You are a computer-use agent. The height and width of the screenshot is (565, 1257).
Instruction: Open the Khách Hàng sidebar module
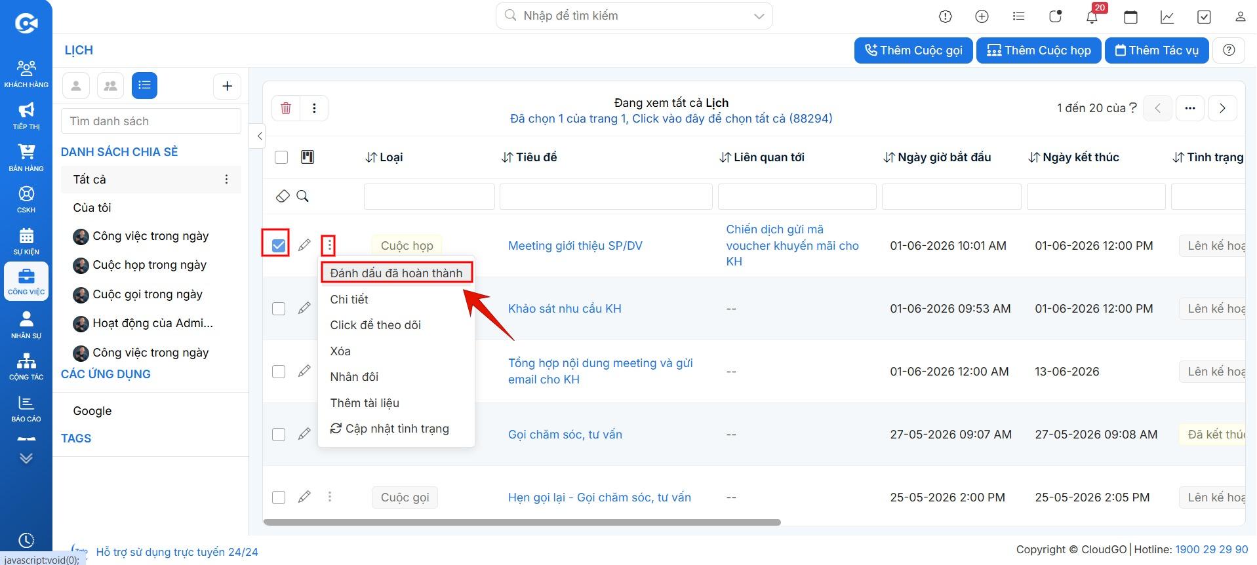pos(26,73)
